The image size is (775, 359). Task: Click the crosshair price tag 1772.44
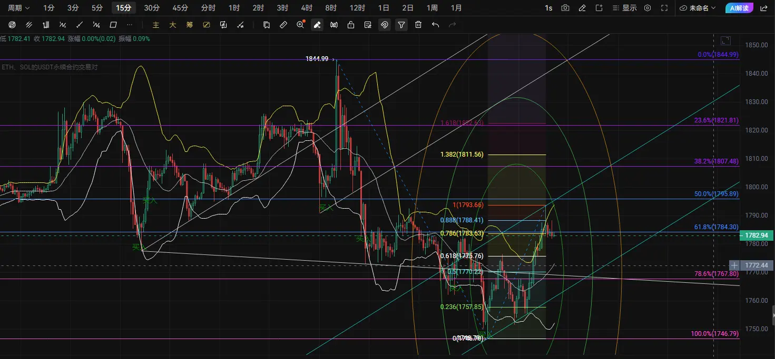point(757,265)
